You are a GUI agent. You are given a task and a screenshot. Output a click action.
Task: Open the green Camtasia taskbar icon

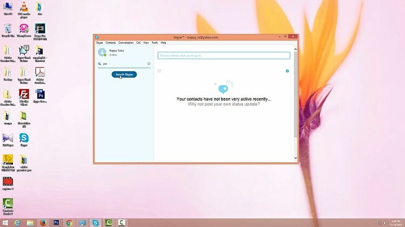109,223
